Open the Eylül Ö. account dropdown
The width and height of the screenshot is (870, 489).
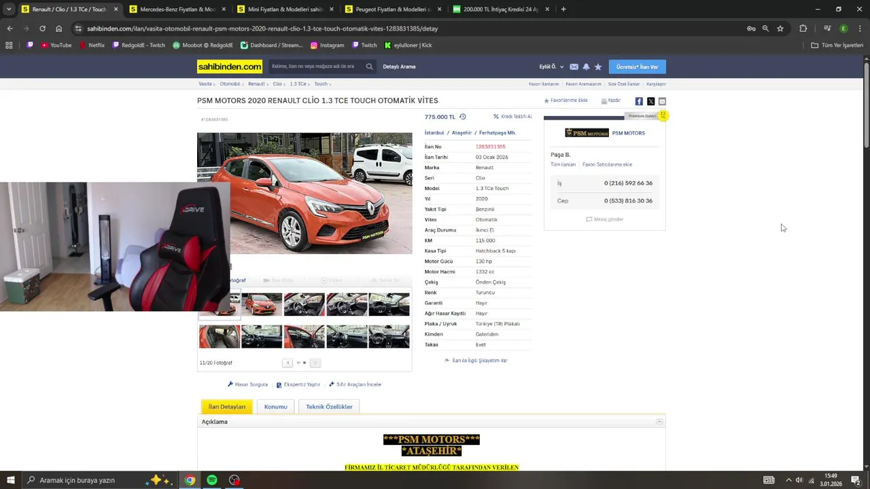pyautogui.click(x=551, y=67)
